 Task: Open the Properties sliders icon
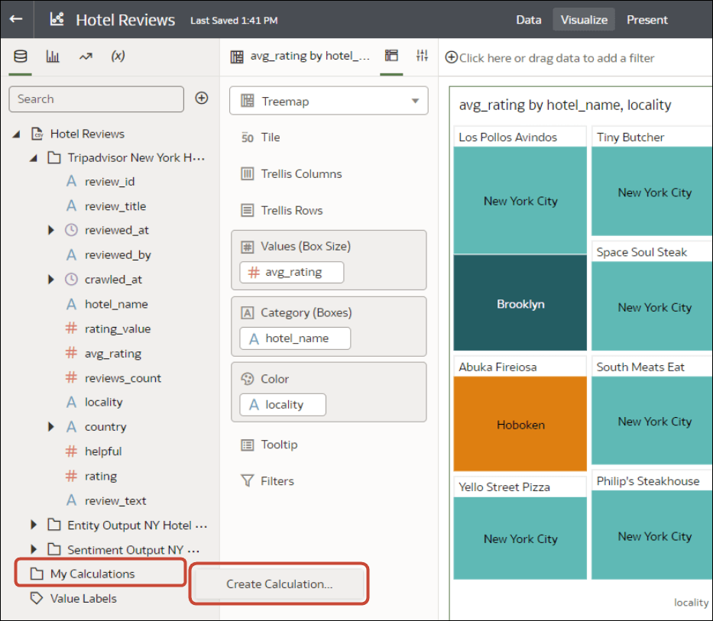pos(422,56)
